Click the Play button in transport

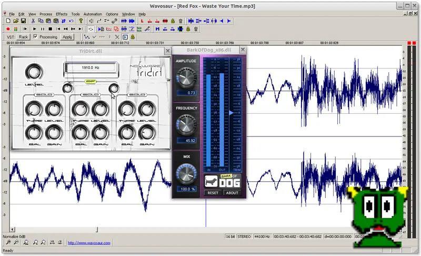[x=35, y=29]
